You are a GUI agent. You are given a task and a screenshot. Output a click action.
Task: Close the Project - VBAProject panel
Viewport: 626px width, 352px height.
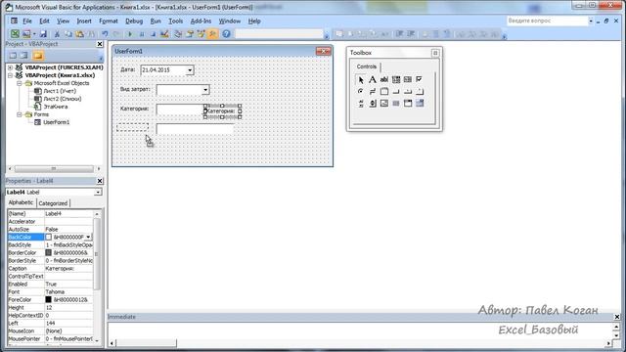[100, 44]
